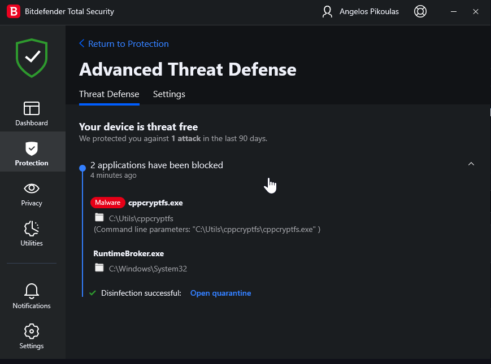Click the Bitdefender red B logo
Viewport: 491px width, 364px height.
pos(14,12)
